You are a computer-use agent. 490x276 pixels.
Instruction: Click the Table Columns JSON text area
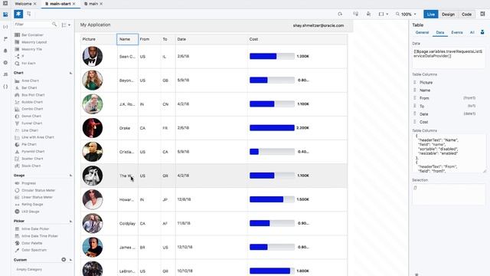click(x=449, y=153)
